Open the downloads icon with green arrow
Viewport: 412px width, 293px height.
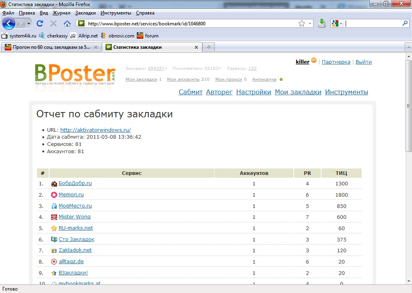coord(321,23)
